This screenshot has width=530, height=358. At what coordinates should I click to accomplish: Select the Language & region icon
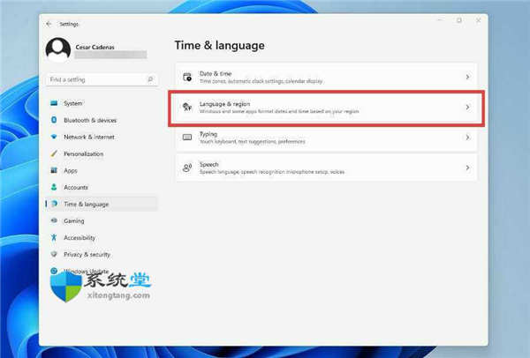click(x=187, y=107)
